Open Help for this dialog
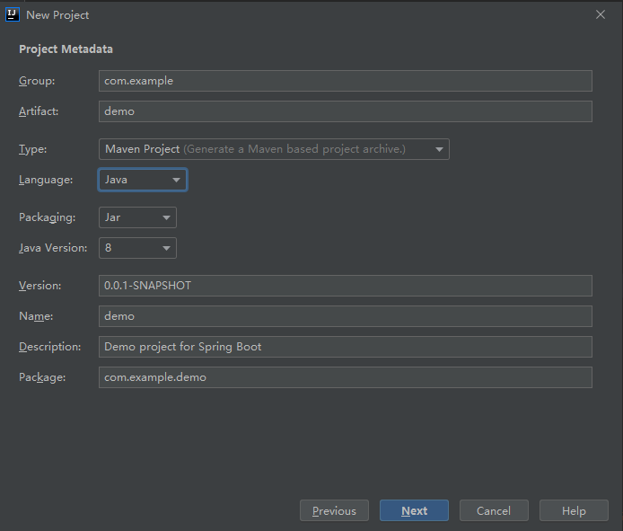 pos(574,510)
